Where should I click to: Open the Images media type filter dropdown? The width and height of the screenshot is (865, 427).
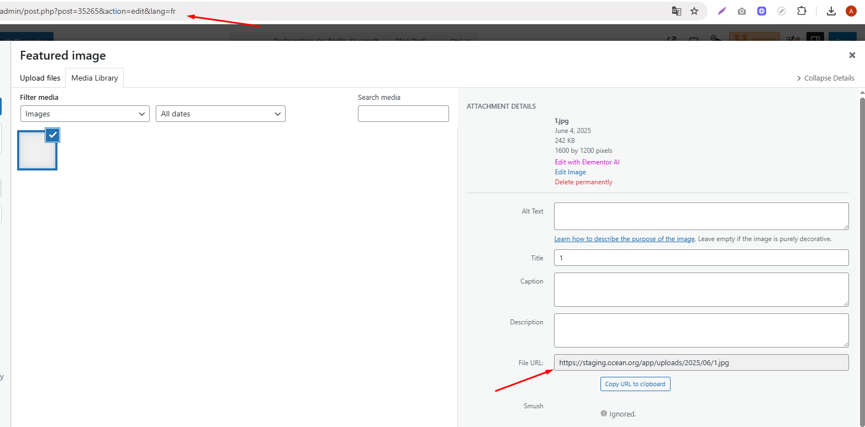tap(85, 114)
